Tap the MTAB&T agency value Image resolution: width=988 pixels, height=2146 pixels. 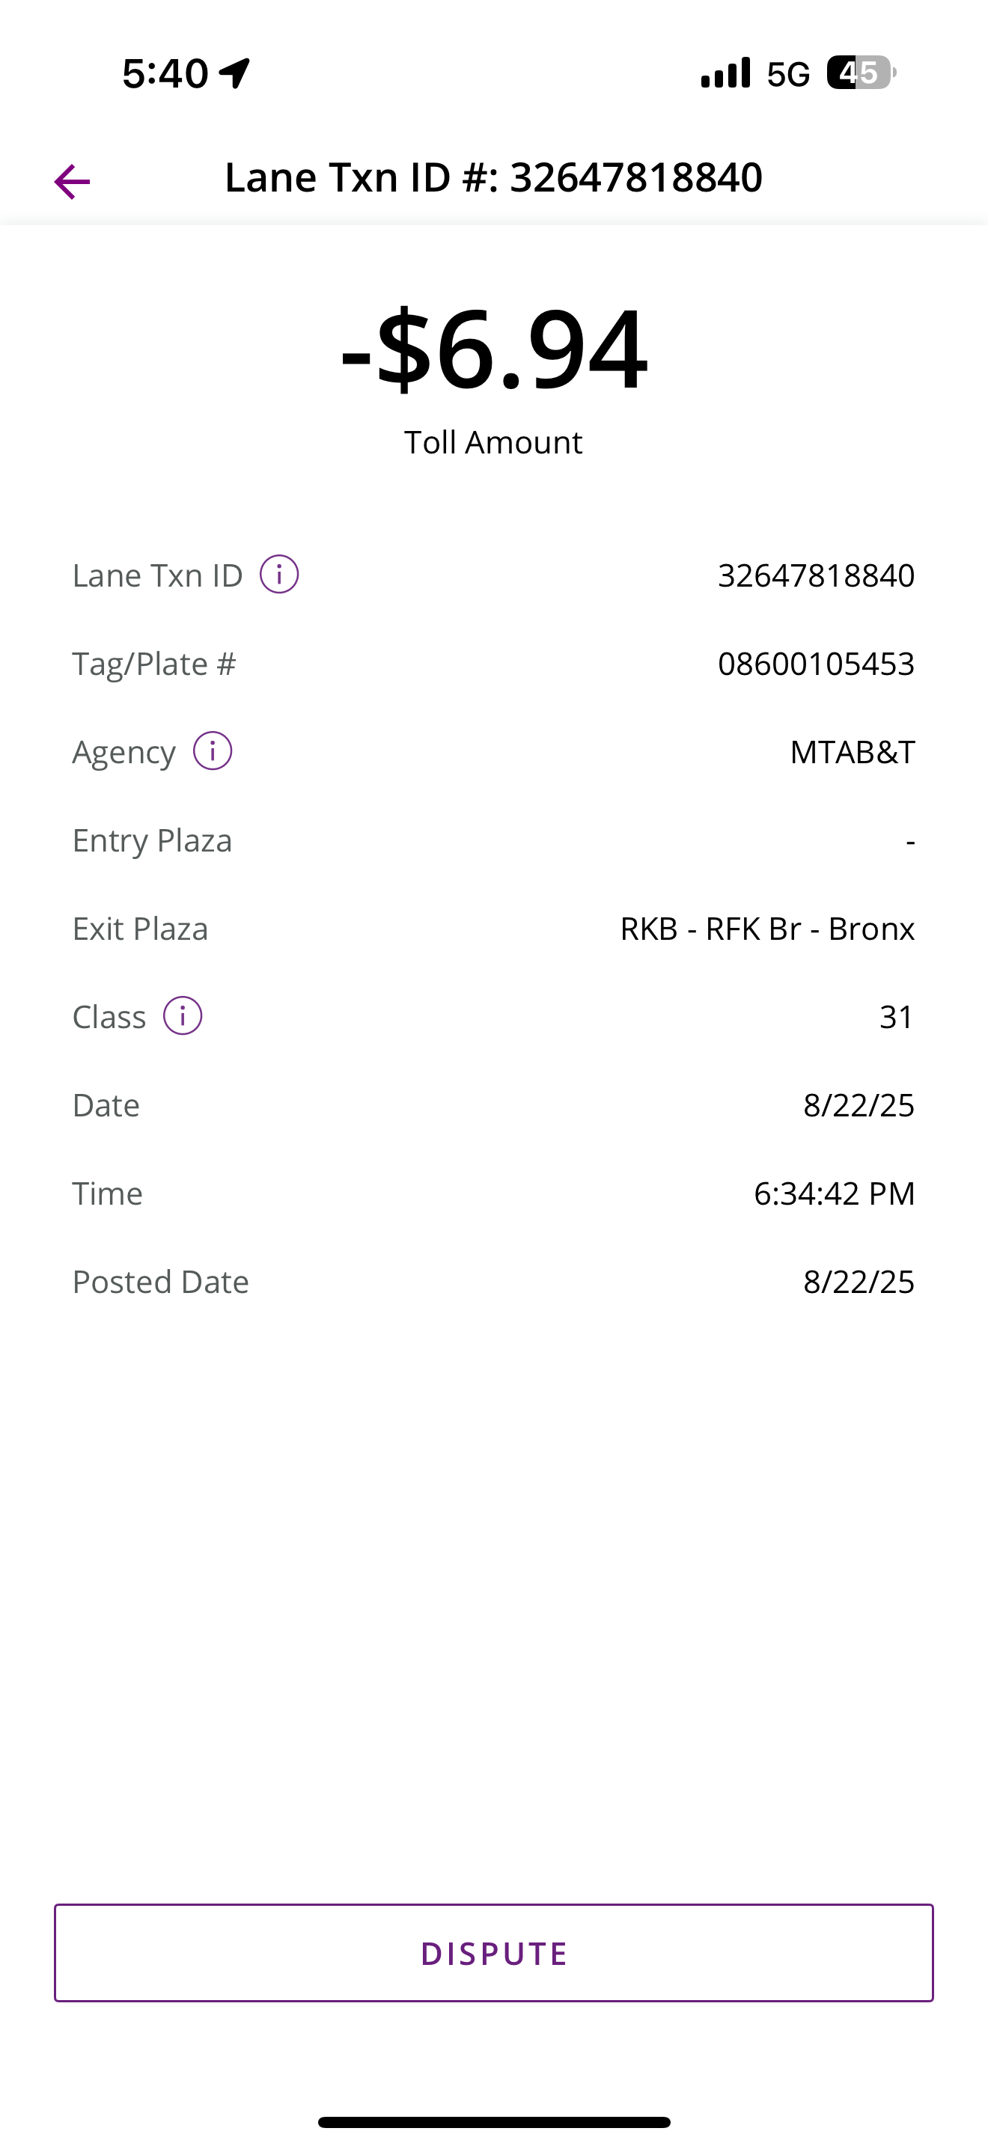(x=851, y=752)
